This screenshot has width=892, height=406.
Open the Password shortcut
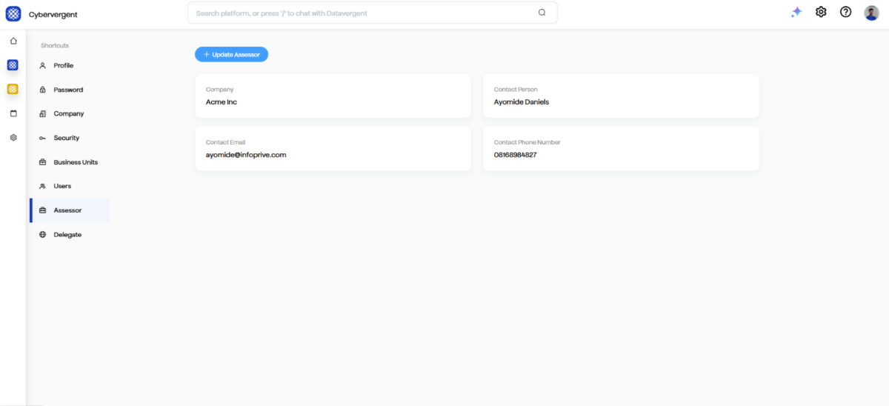tap(70, 90)
